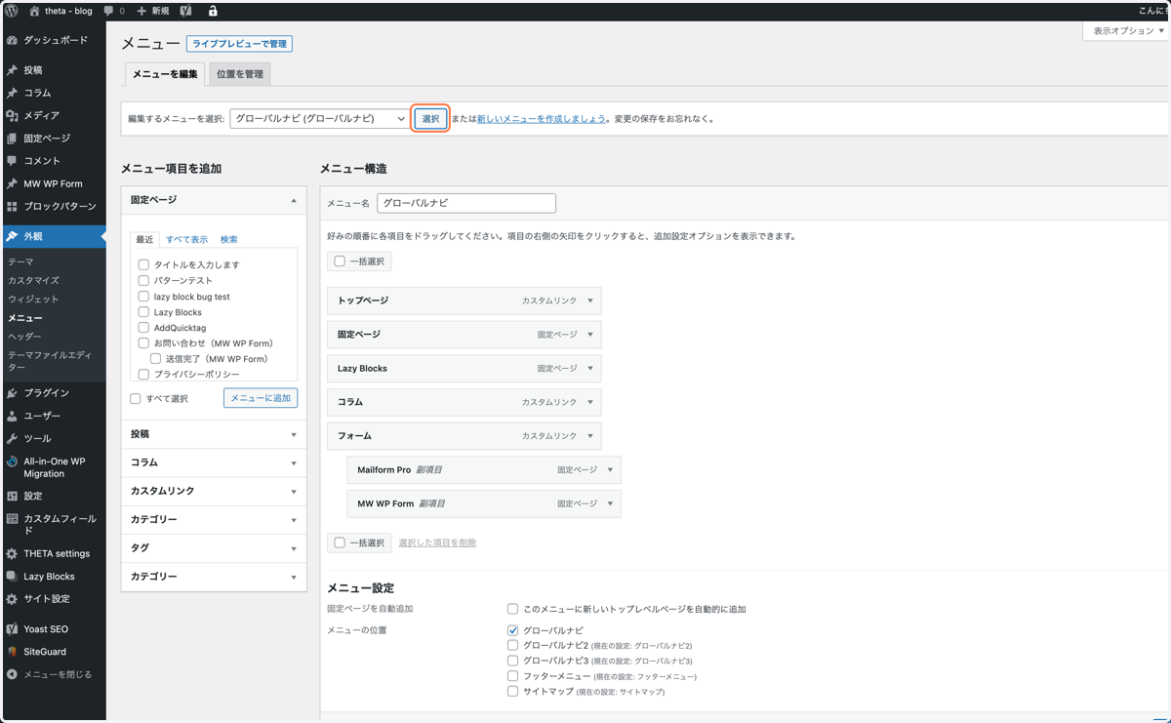Toggle the upper 一括選択 bulk select button

click(x=359, y=261)
